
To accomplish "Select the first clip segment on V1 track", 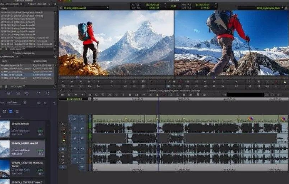I will 109,119.
